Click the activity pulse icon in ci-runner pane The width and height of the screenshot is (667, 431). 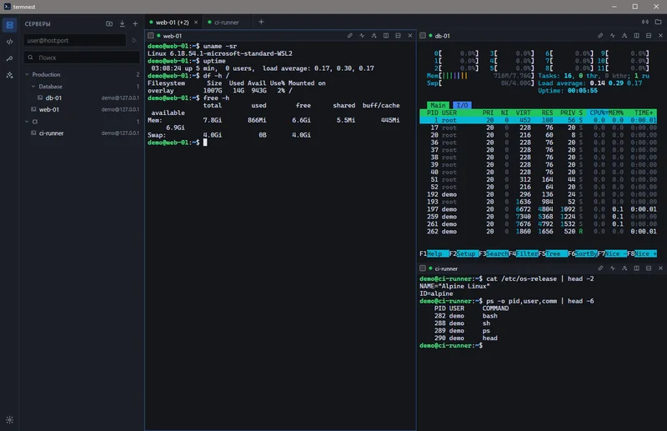pos(613,268)
